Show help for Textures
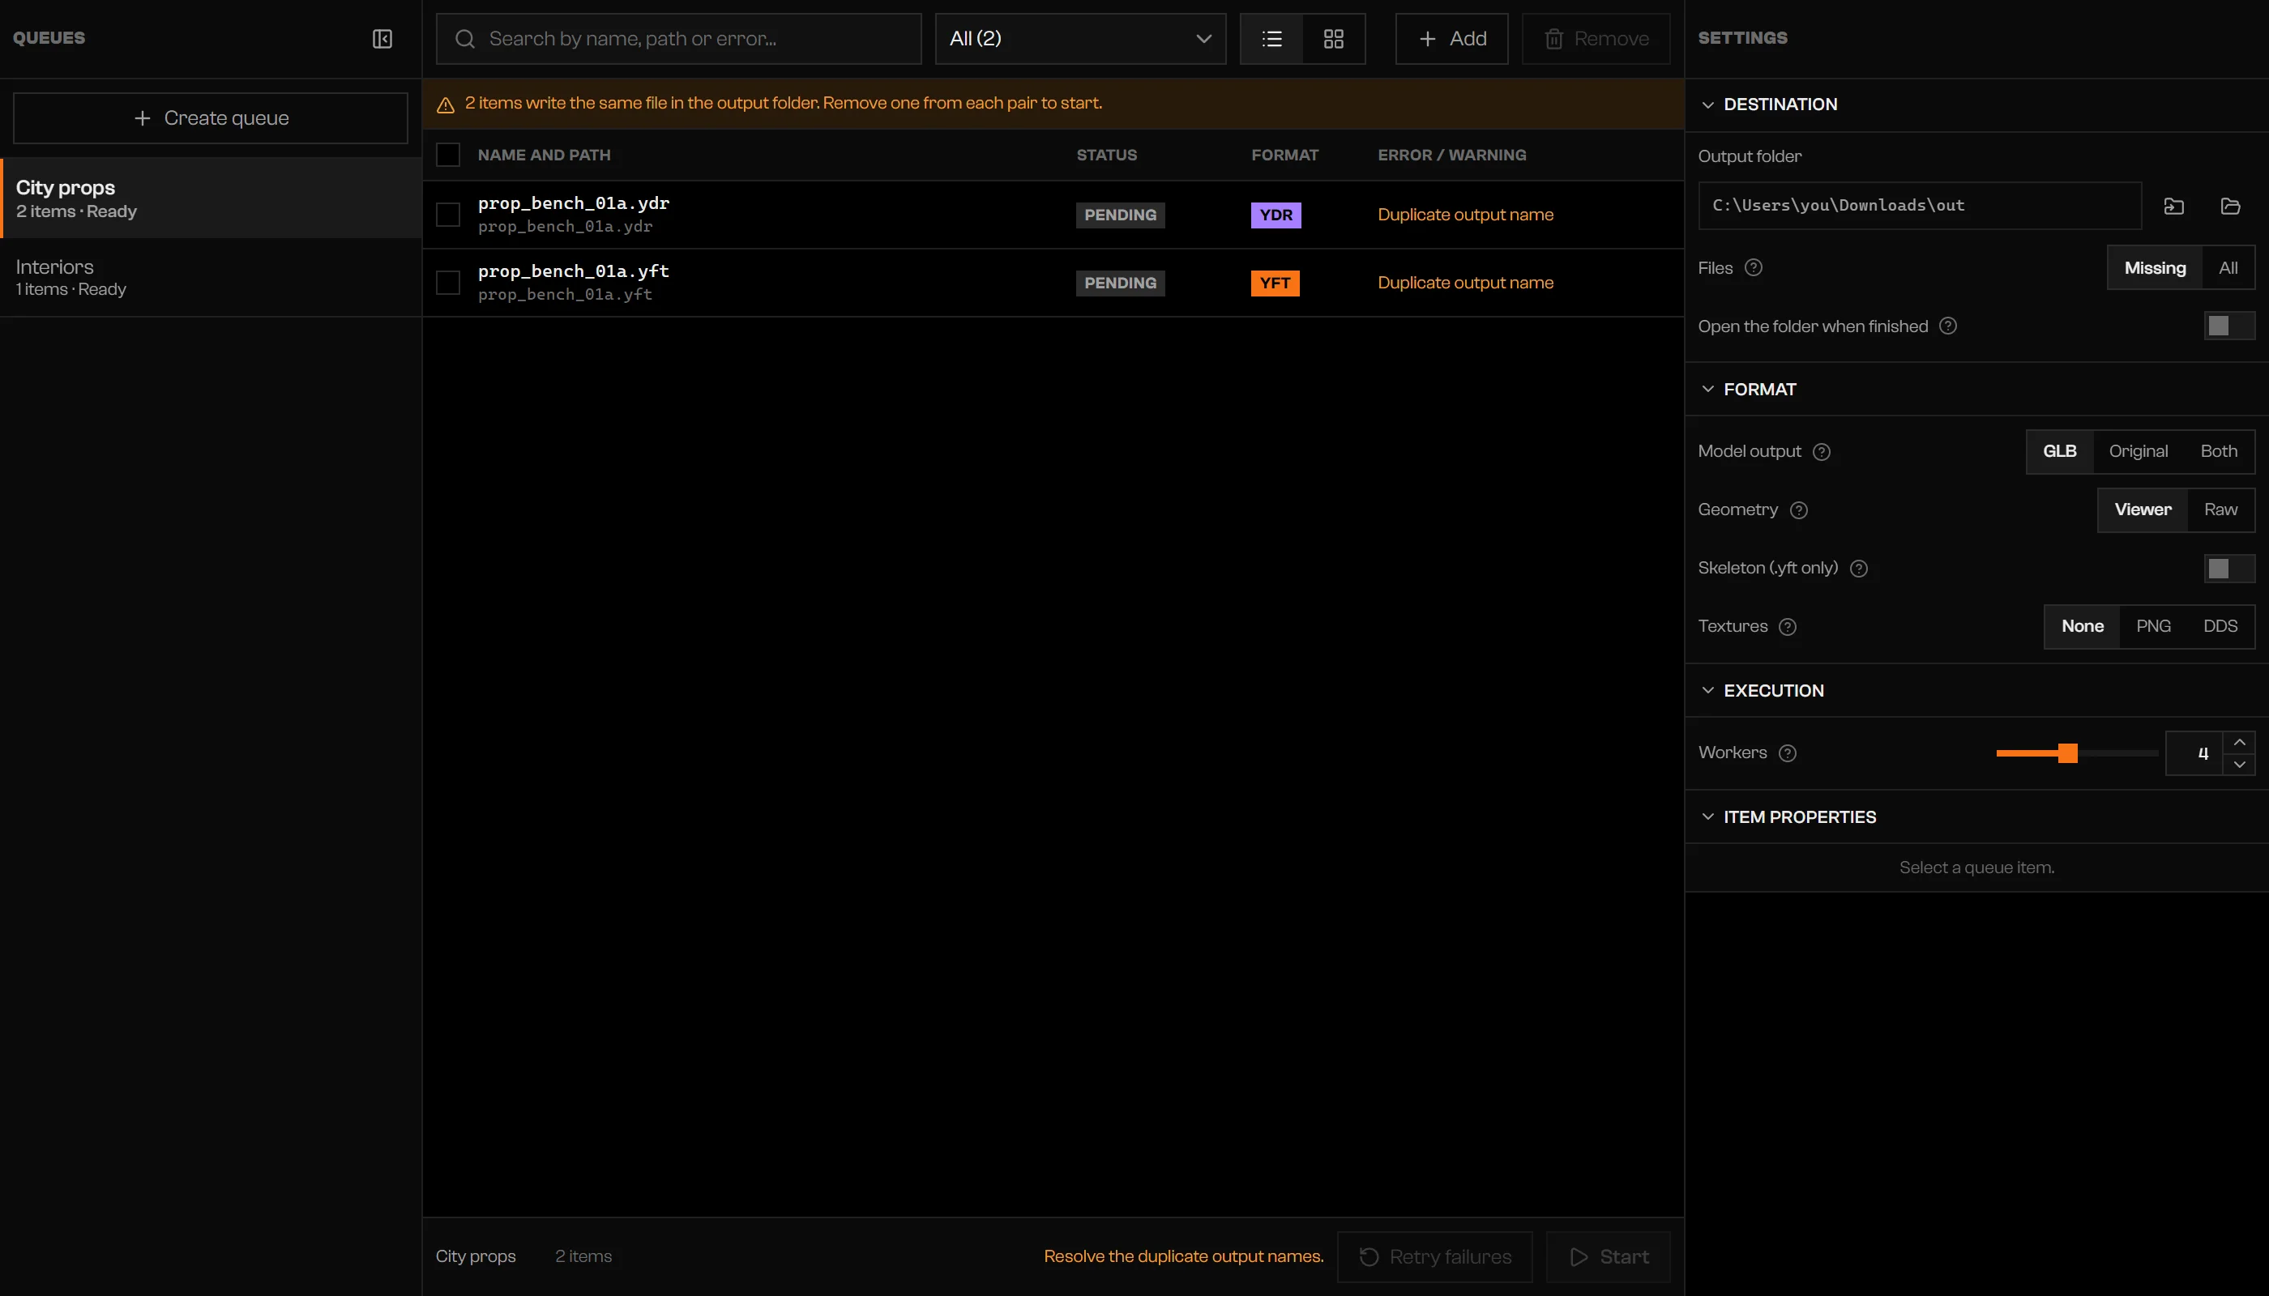 click(1787, 627)
